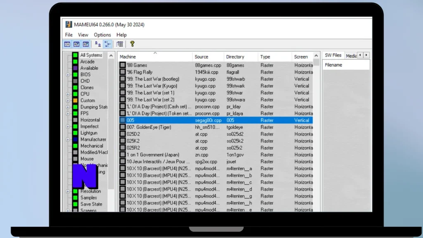
Task: Sort list by Machine column header
Action: point(155,57)
